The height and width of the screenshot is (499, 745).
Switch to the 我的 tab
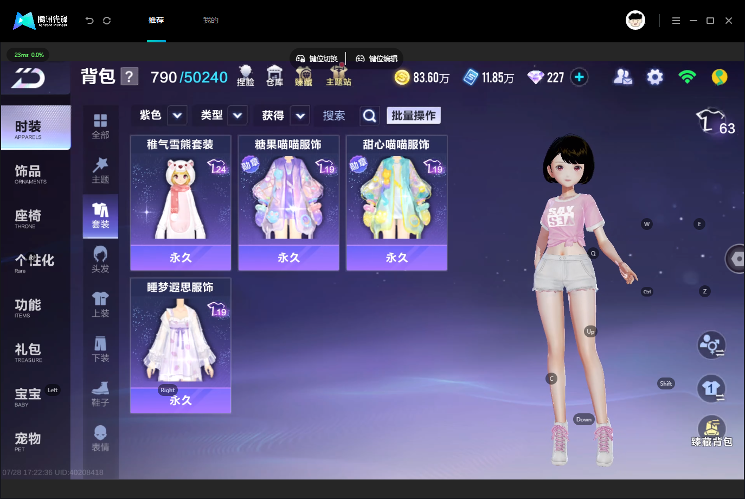tap(211, 20)
